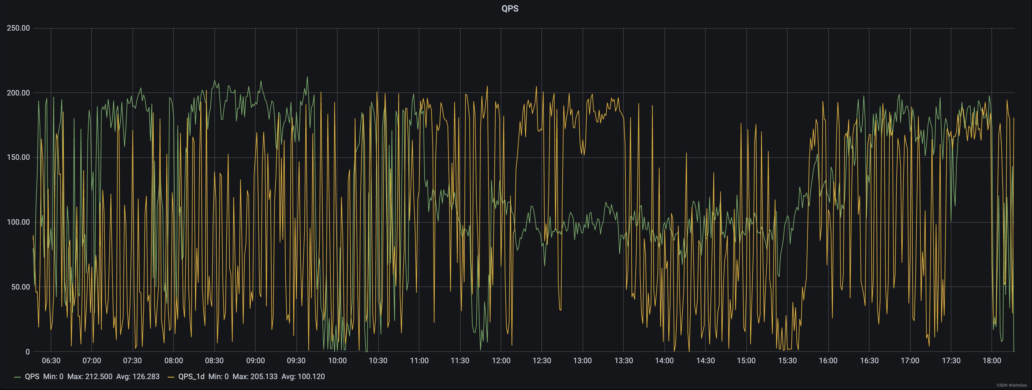Click the QPS Avg: 126.283 legend value
1032x390 pixels.
(138, 376)
